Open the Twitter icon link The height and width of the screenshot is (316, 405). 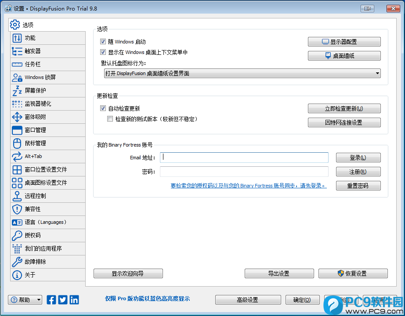pyautogui.click(x=63, y=300)
